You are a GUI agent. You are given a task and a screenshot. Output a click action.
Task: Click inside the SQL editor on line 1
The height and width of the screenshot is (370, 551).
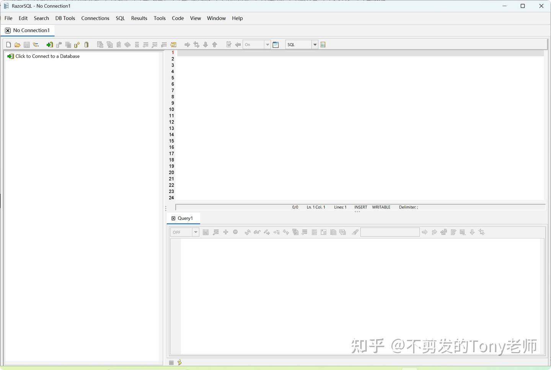pos(360,53)
